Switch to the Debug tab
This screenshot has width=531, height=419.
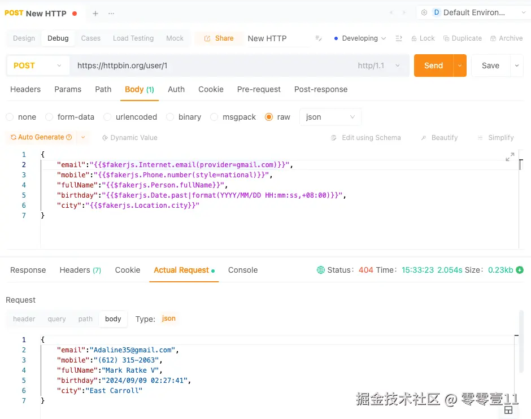(x=58, y=38)
